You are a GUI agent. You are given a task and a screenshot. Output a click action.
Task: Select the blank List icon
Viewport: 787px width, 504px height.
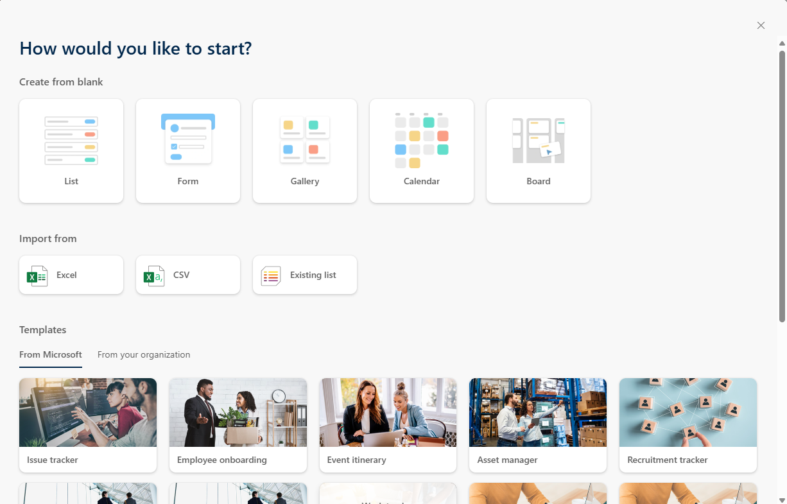pos(71,141)
